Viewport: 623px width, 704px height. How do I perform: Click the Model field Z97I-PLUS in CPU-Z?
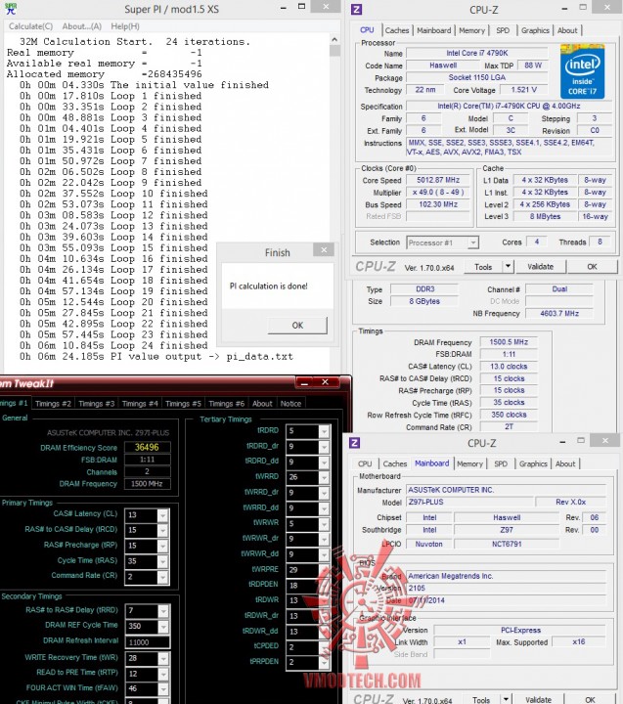(469, 502)
